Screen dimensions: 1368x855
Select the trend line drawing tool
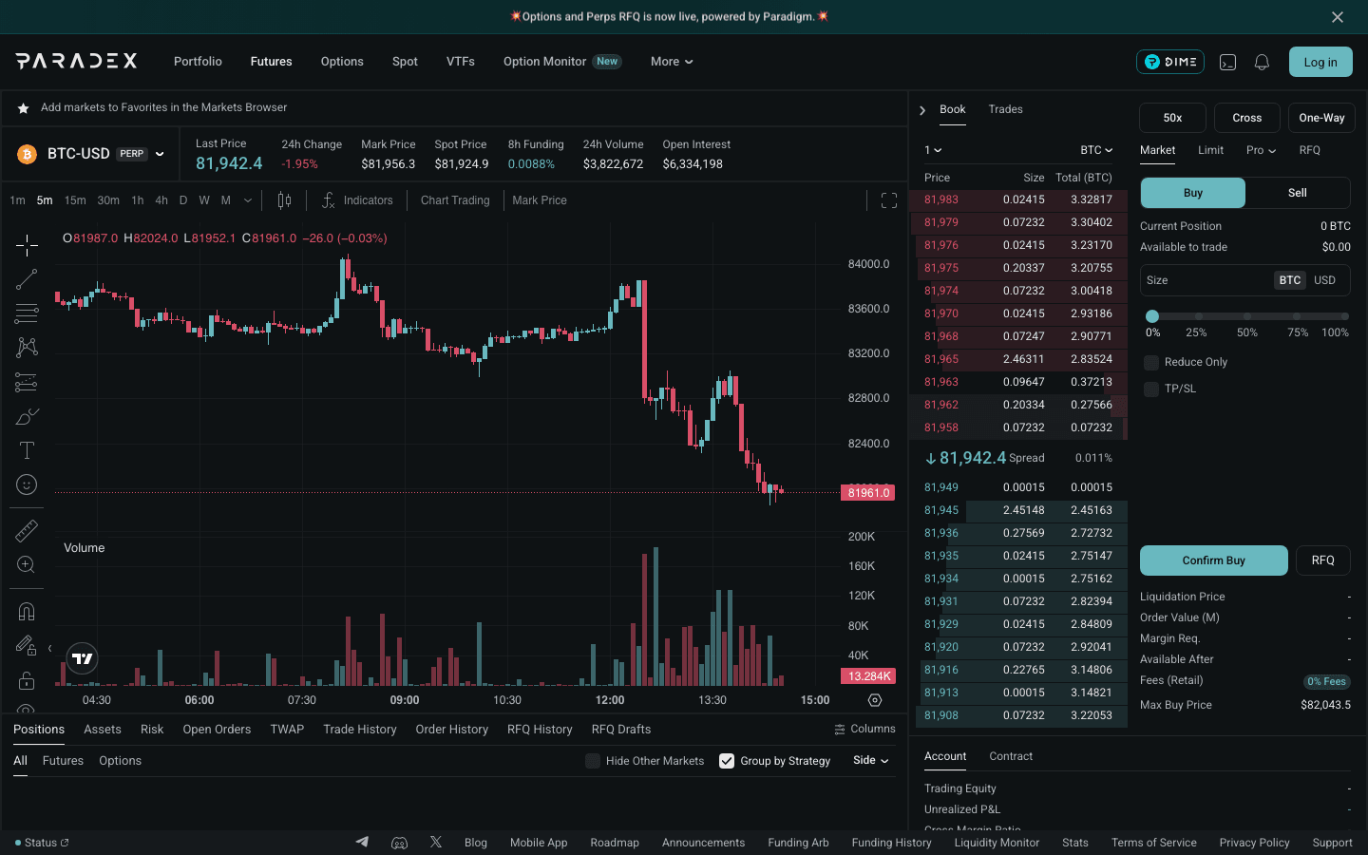27,279
